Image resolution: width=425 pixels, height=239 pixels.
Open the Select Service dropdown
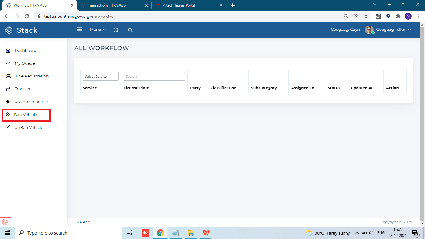100,76
